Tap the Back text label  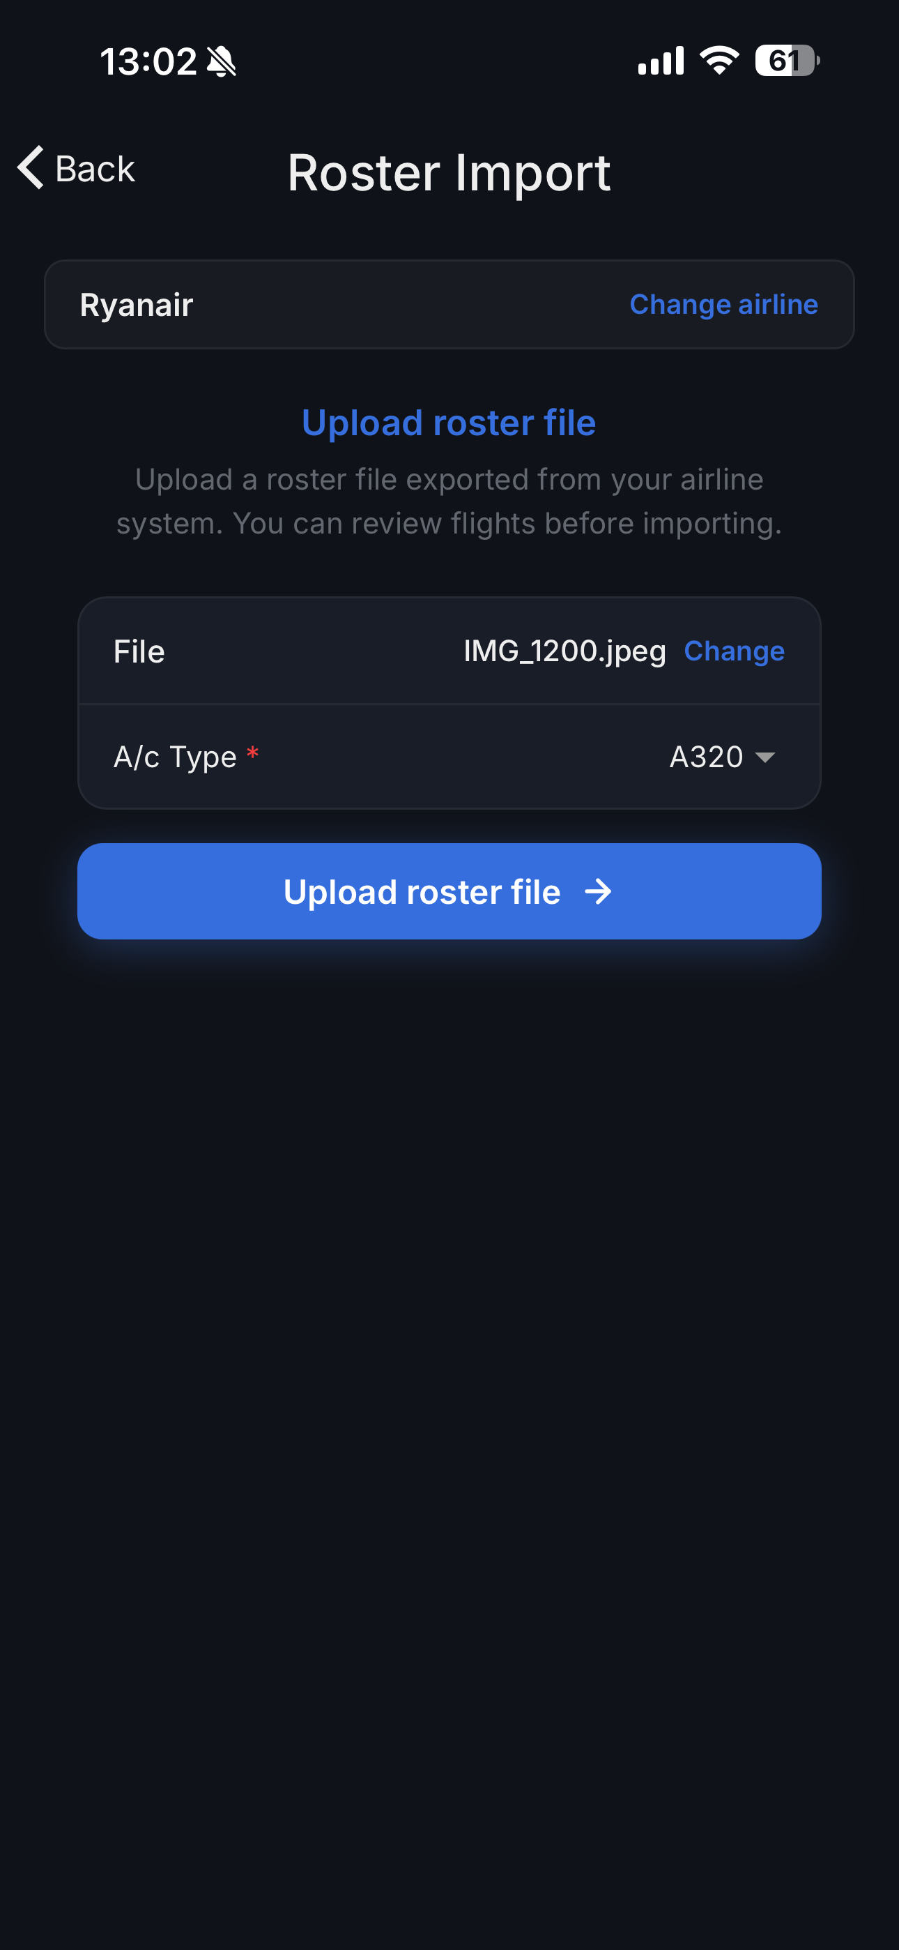(x=95, y=169)
